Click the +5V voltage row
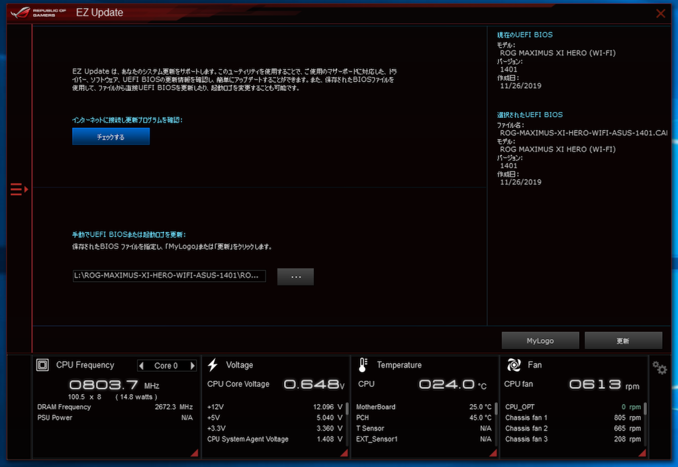Viewport: 678px width, 467px height. (275, 418)
